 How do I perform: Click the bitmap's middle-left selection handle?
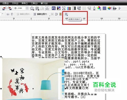[1, 89]
